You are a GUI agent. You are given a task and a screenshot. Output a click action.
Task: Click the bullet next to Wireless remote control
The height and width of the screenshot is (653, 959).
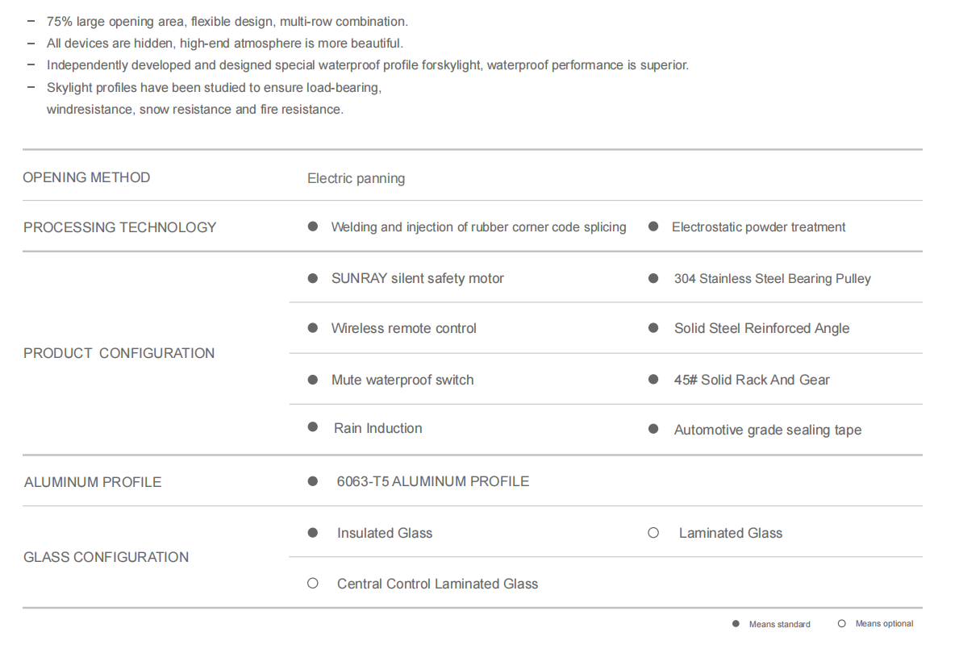tap(312, 328)
